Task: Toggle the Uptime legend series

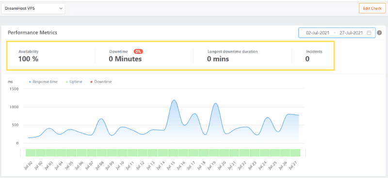Action: click(x=74, y=82)
